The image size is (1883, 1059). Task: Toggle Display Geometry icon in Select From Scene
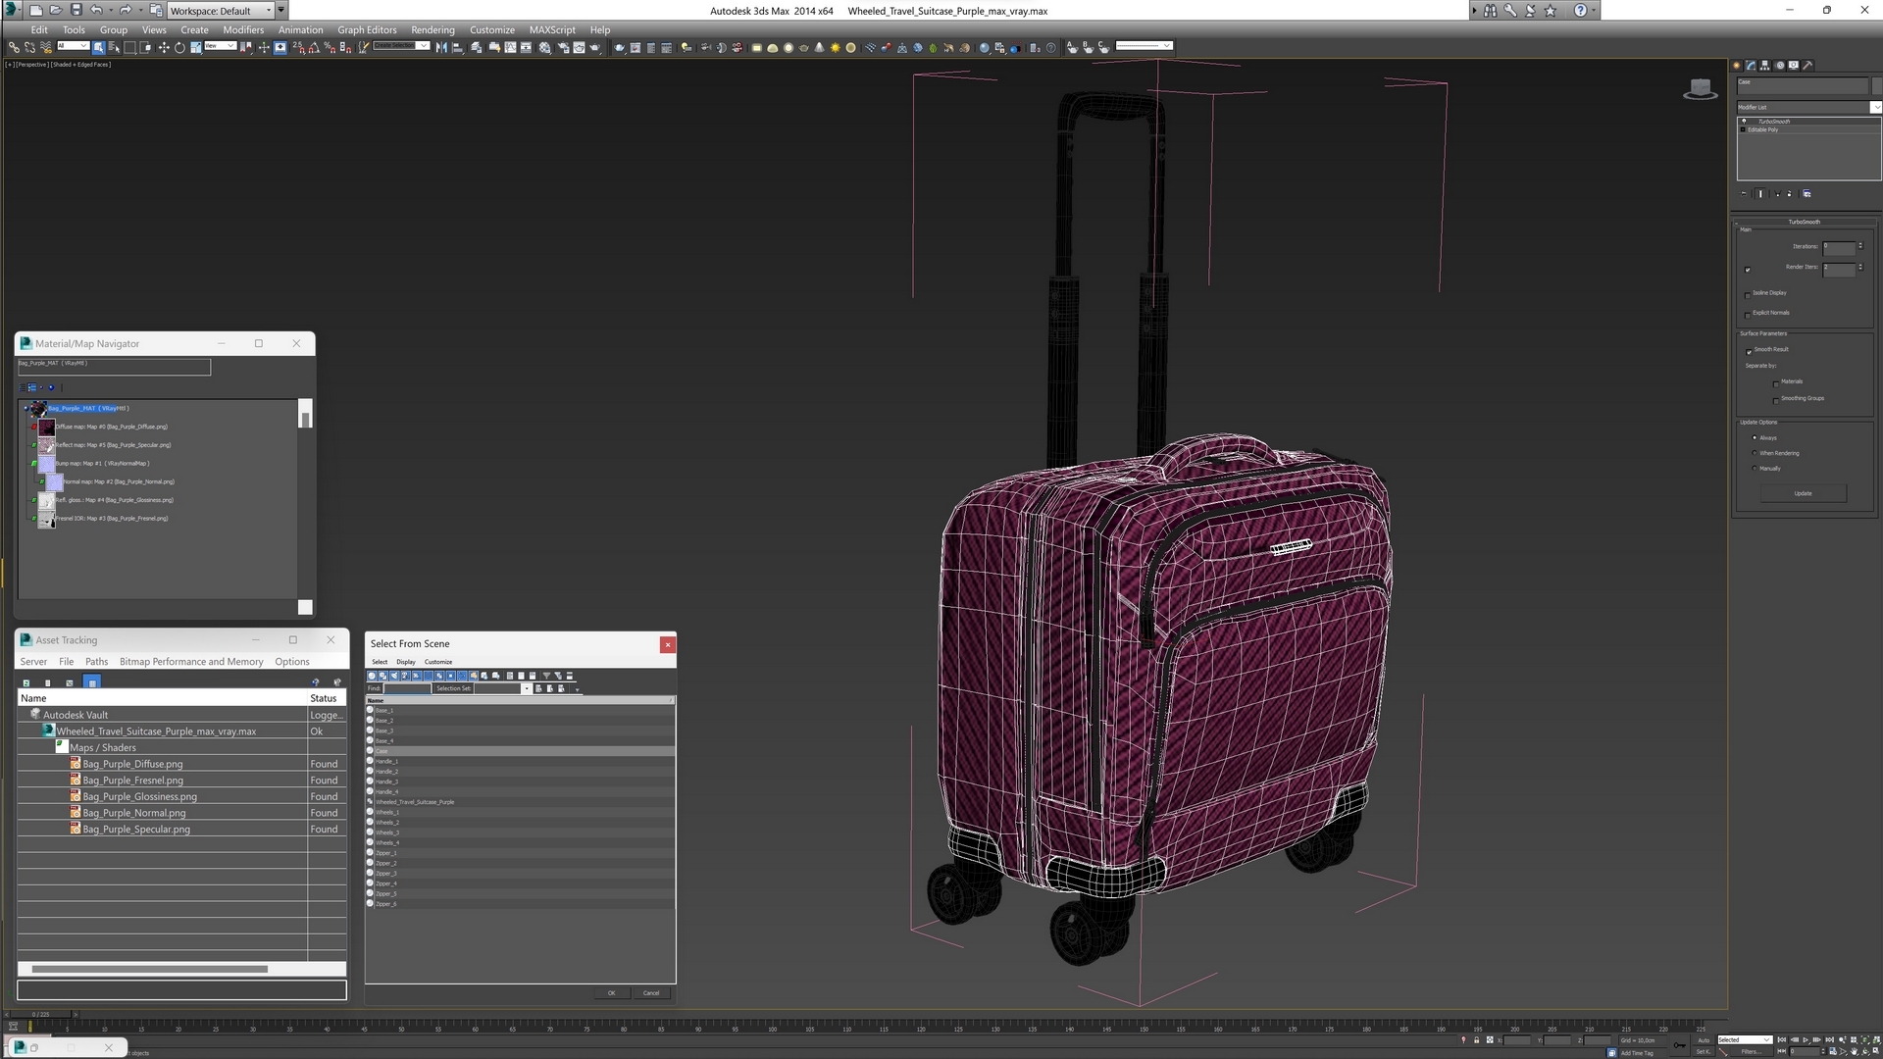[372, 676]
